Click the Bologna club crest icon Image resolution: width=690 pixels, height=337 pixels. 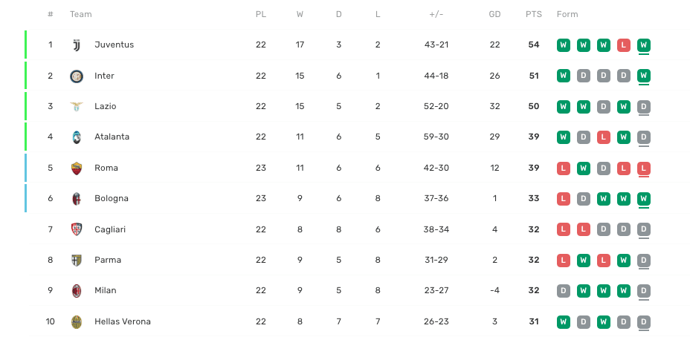pyautogui.click(x=77, y=198)
